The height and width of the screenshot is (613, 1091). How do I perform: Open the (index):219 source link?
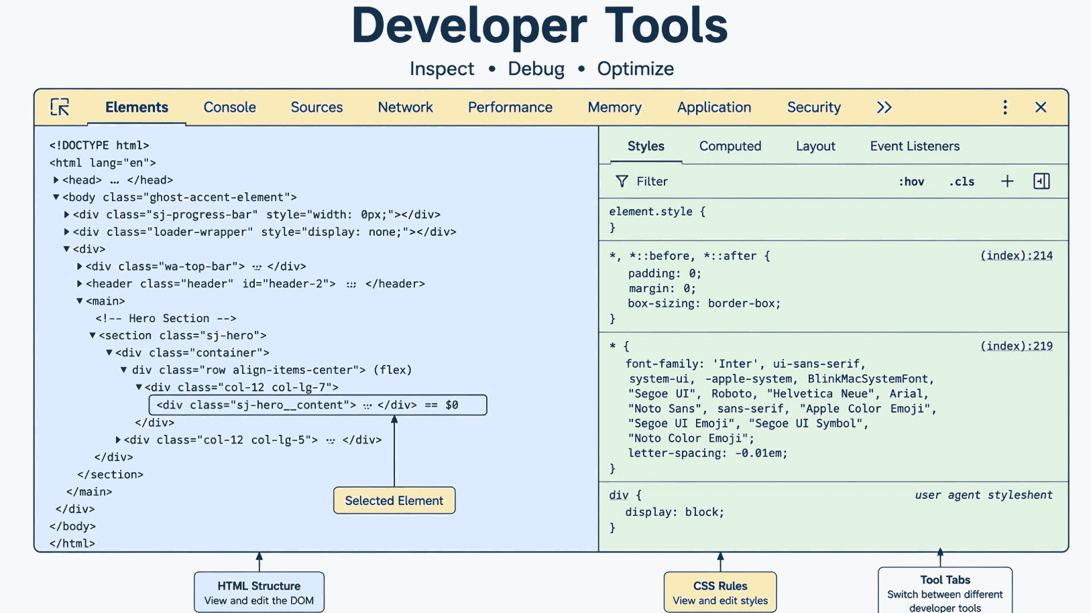[1017, 346]
